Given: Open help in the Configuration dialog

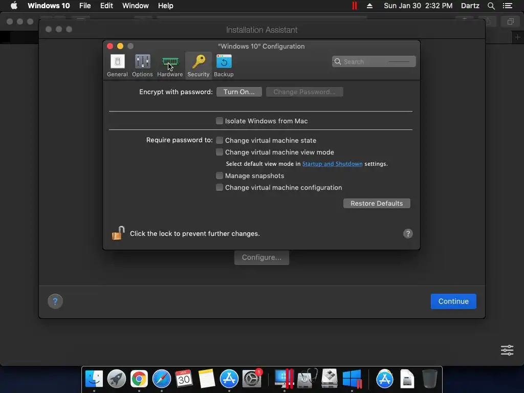Looking at the screenshot, I should coord(408,233).
